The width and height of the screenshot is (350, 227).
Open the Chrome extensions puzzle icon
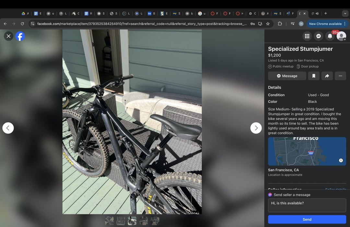(280, 24)
